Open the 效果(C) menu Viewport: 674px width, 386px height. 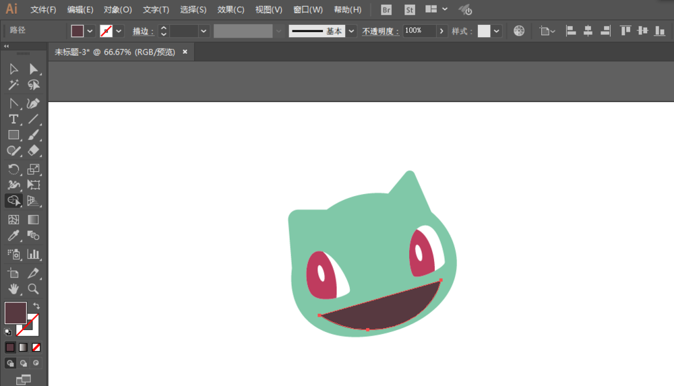coord(231,10)
